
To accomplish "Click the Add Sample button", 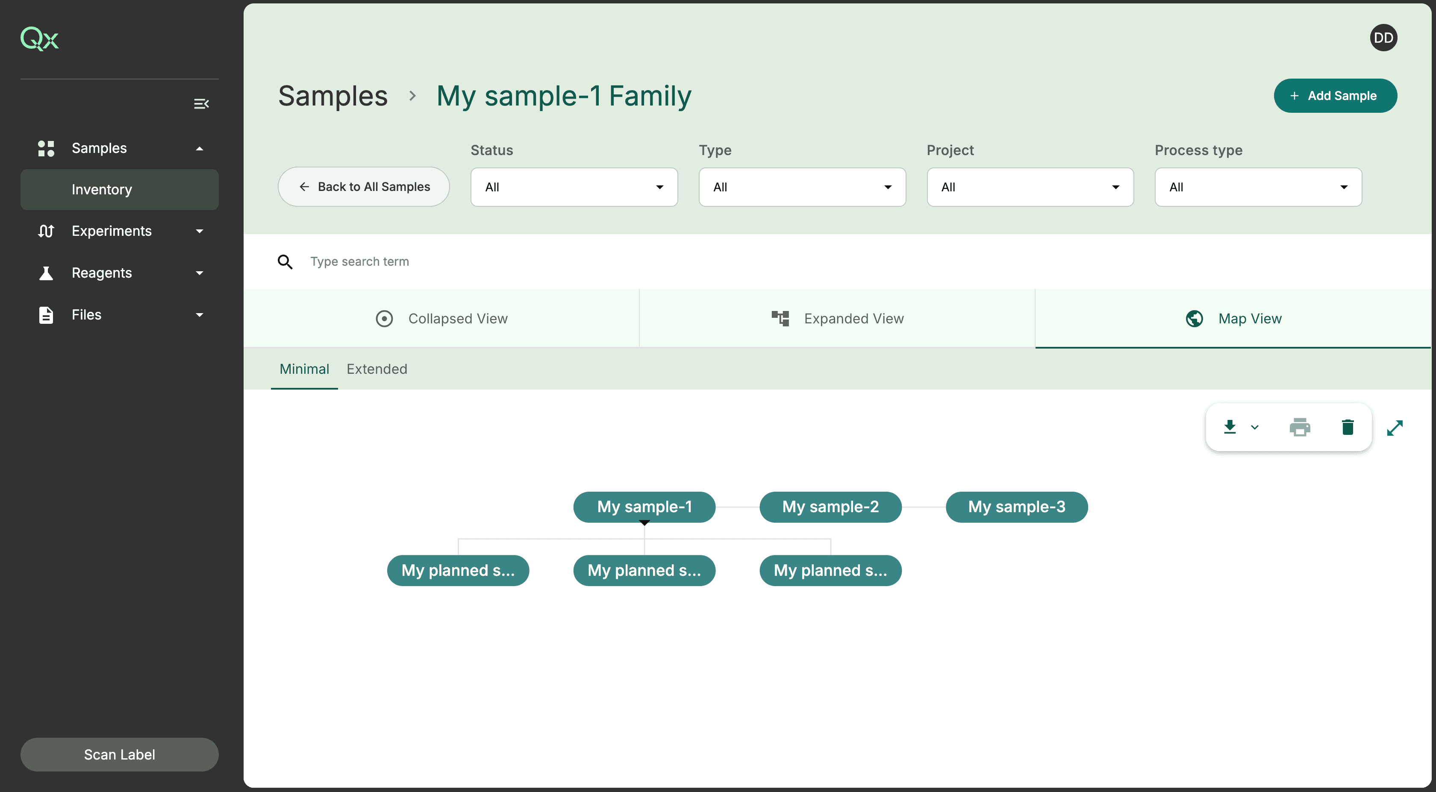I will pyautogui.click(x=1335, y=95).
